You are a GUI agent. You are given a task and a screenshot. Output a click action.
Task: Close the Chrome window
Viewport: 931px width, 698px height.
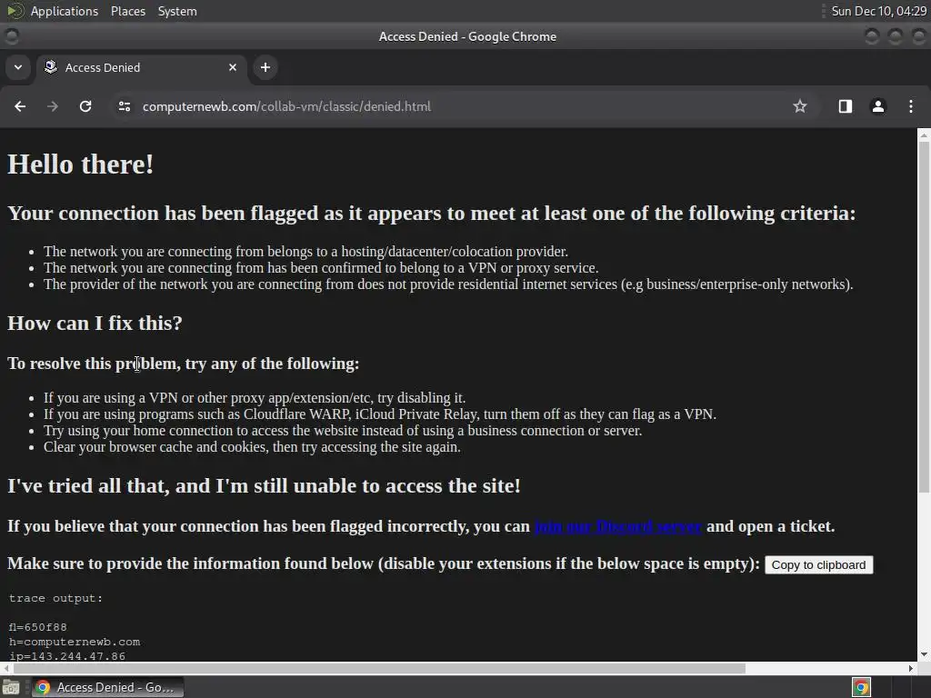click(x=918, y=36)
